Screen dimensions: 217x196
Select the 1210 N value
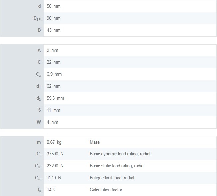click(x=54, y=178)
